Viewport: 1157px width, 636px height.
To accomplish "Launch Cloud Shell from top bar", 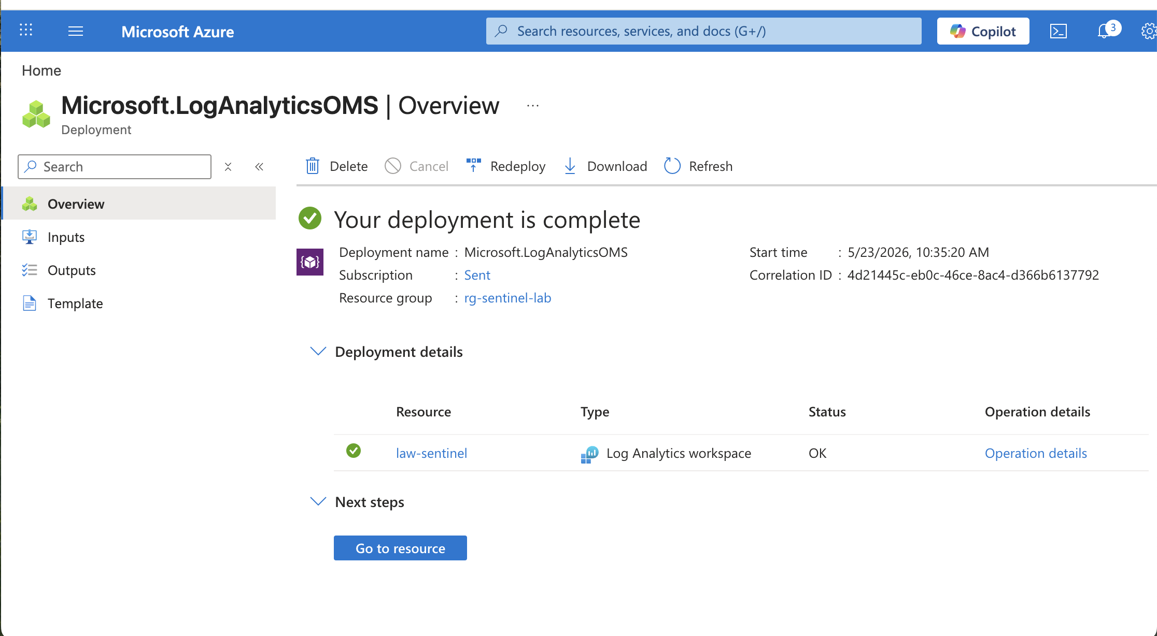I will click(1058, 31).
